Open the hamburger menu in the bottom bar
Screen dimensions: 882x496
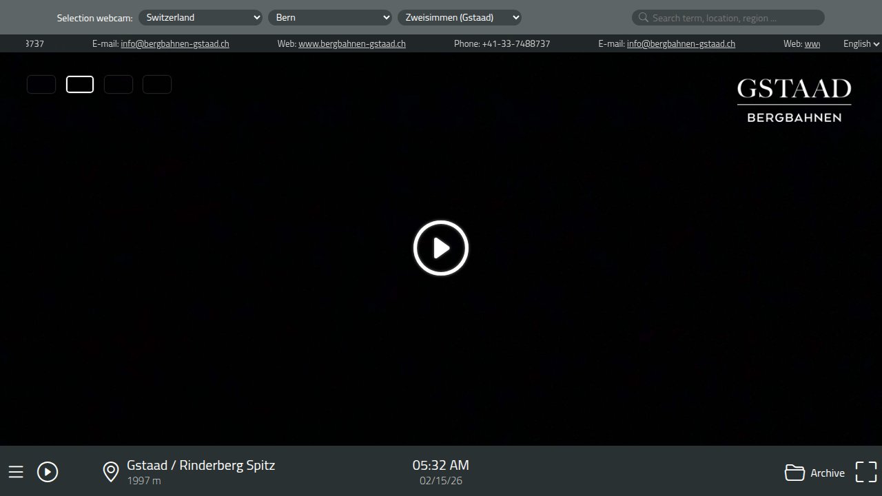(16, 472)
